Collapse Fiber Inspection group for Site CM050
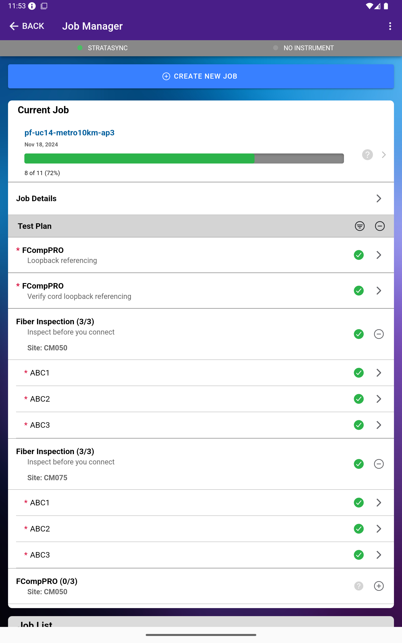The height and width of the screenshot is (643, 402). (x=379, y=334)
